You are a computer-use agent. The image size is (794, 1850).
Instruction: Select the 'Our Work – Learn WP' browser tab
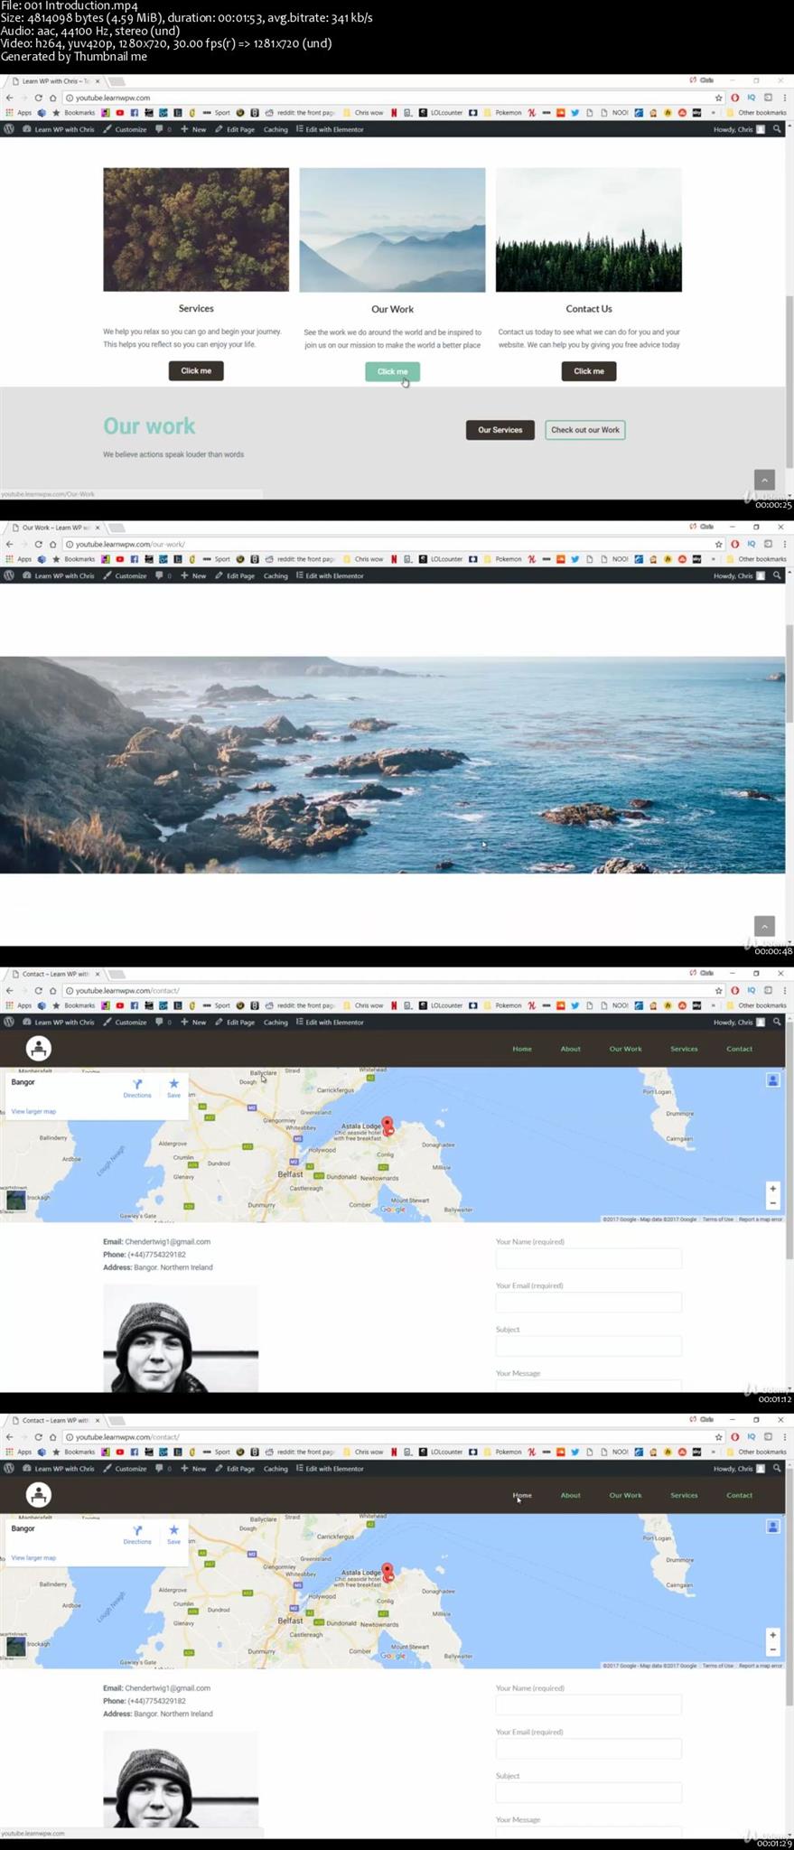click(54, 528)
